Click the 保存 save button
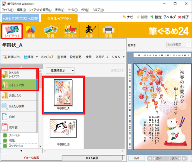Screen dimensions: 192x162 pos(29,57)
